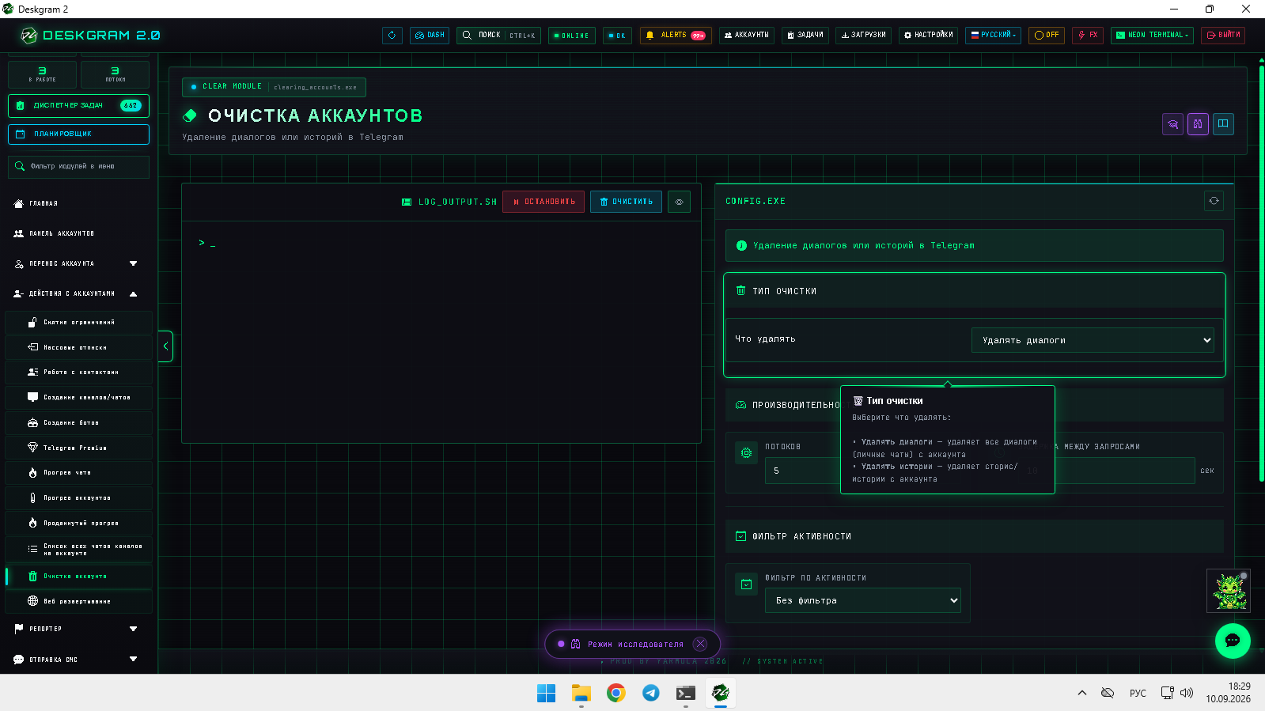
Task: Toggle the OFF switch in top bar
Action: (x=1046, y=36)
